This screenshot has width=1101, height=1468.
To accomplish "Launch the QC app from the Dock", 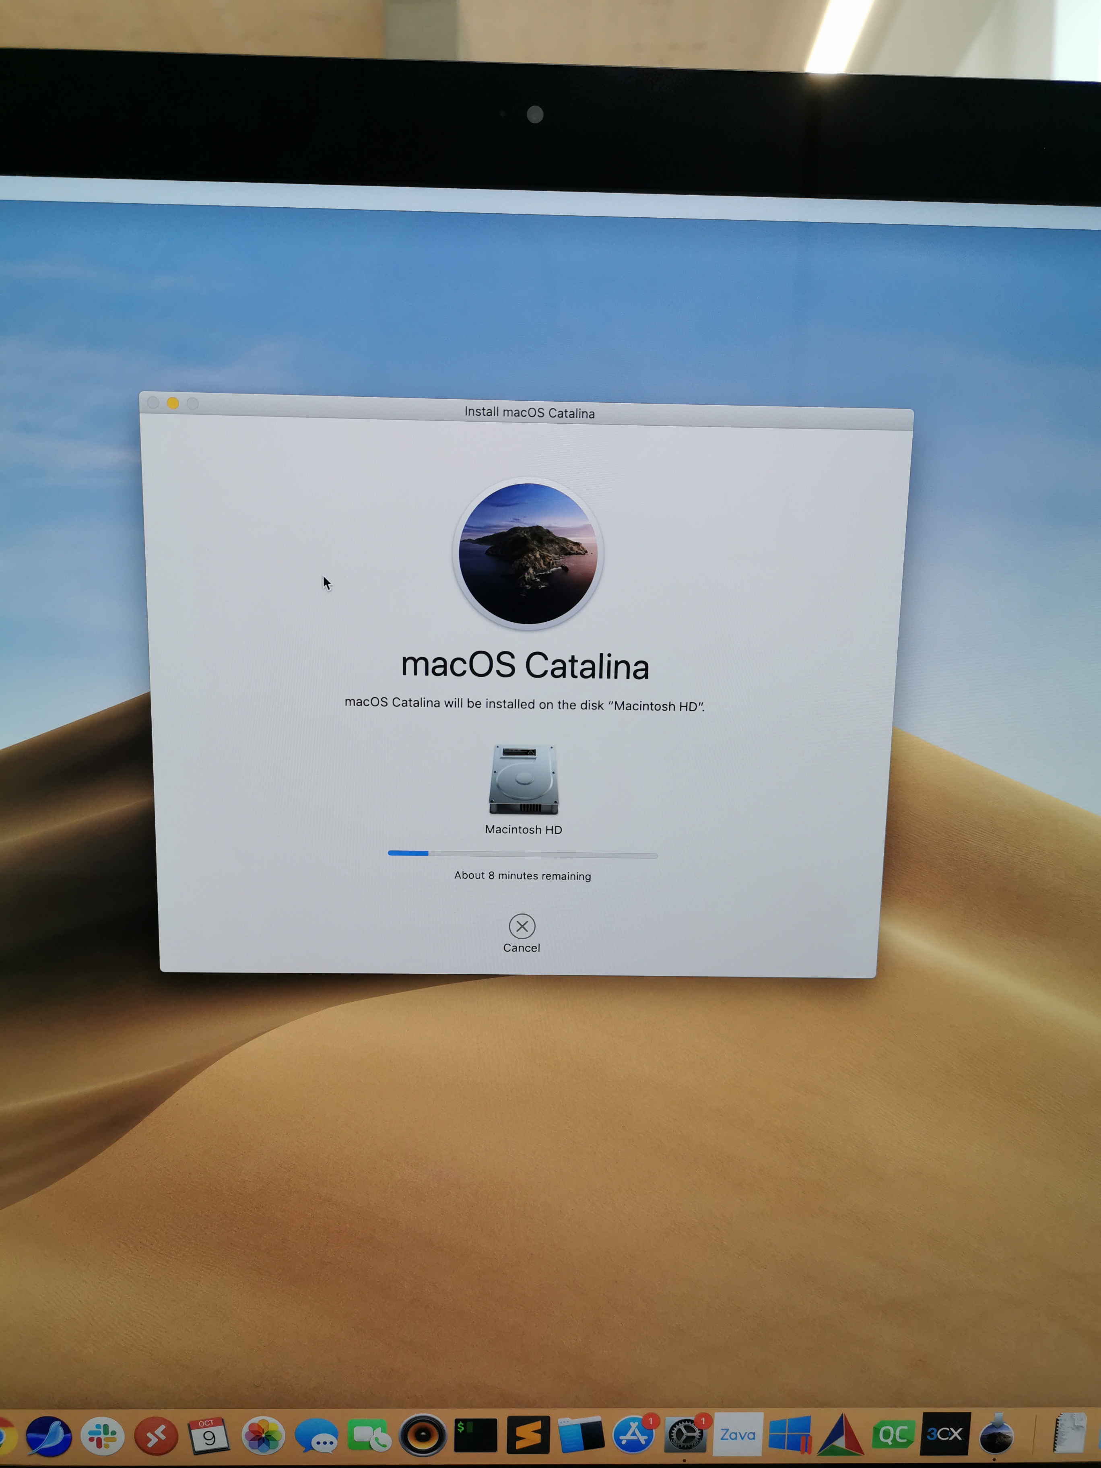I will (893, 1434).
